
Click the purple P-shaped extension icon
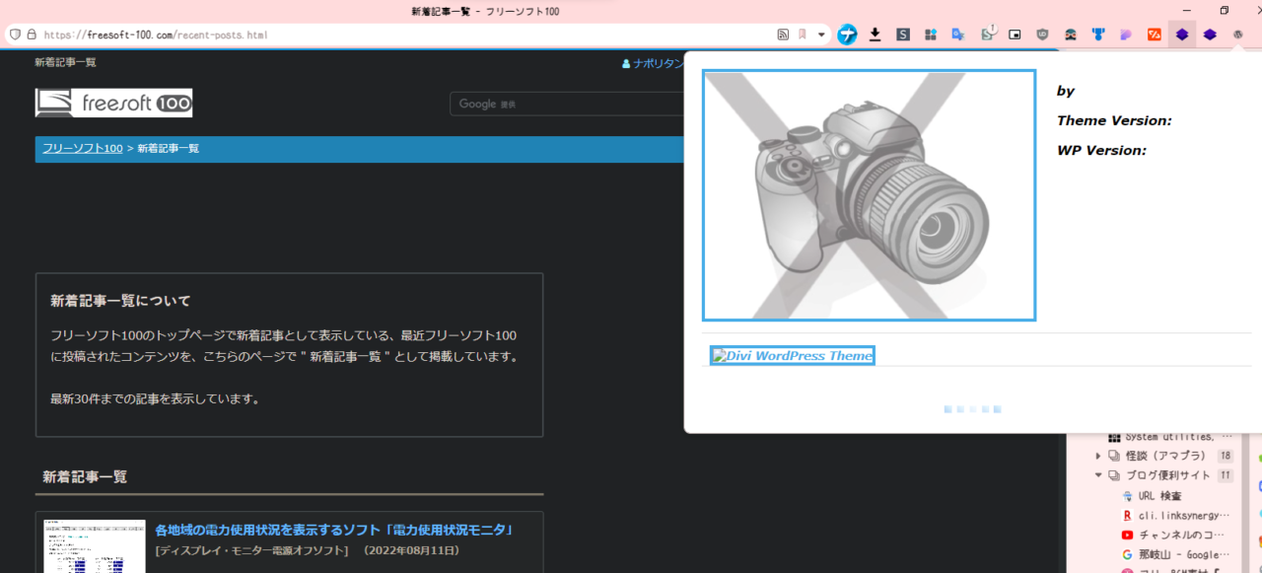pyautogui.click(x=1125, y=35)
